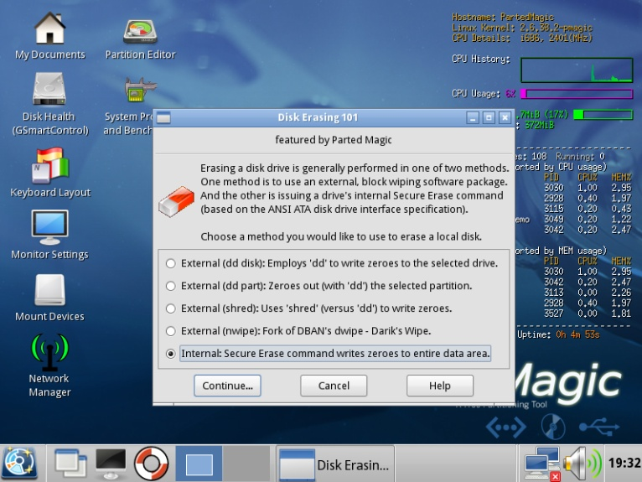Click the red eraser icon in dialog

[177, 201]
